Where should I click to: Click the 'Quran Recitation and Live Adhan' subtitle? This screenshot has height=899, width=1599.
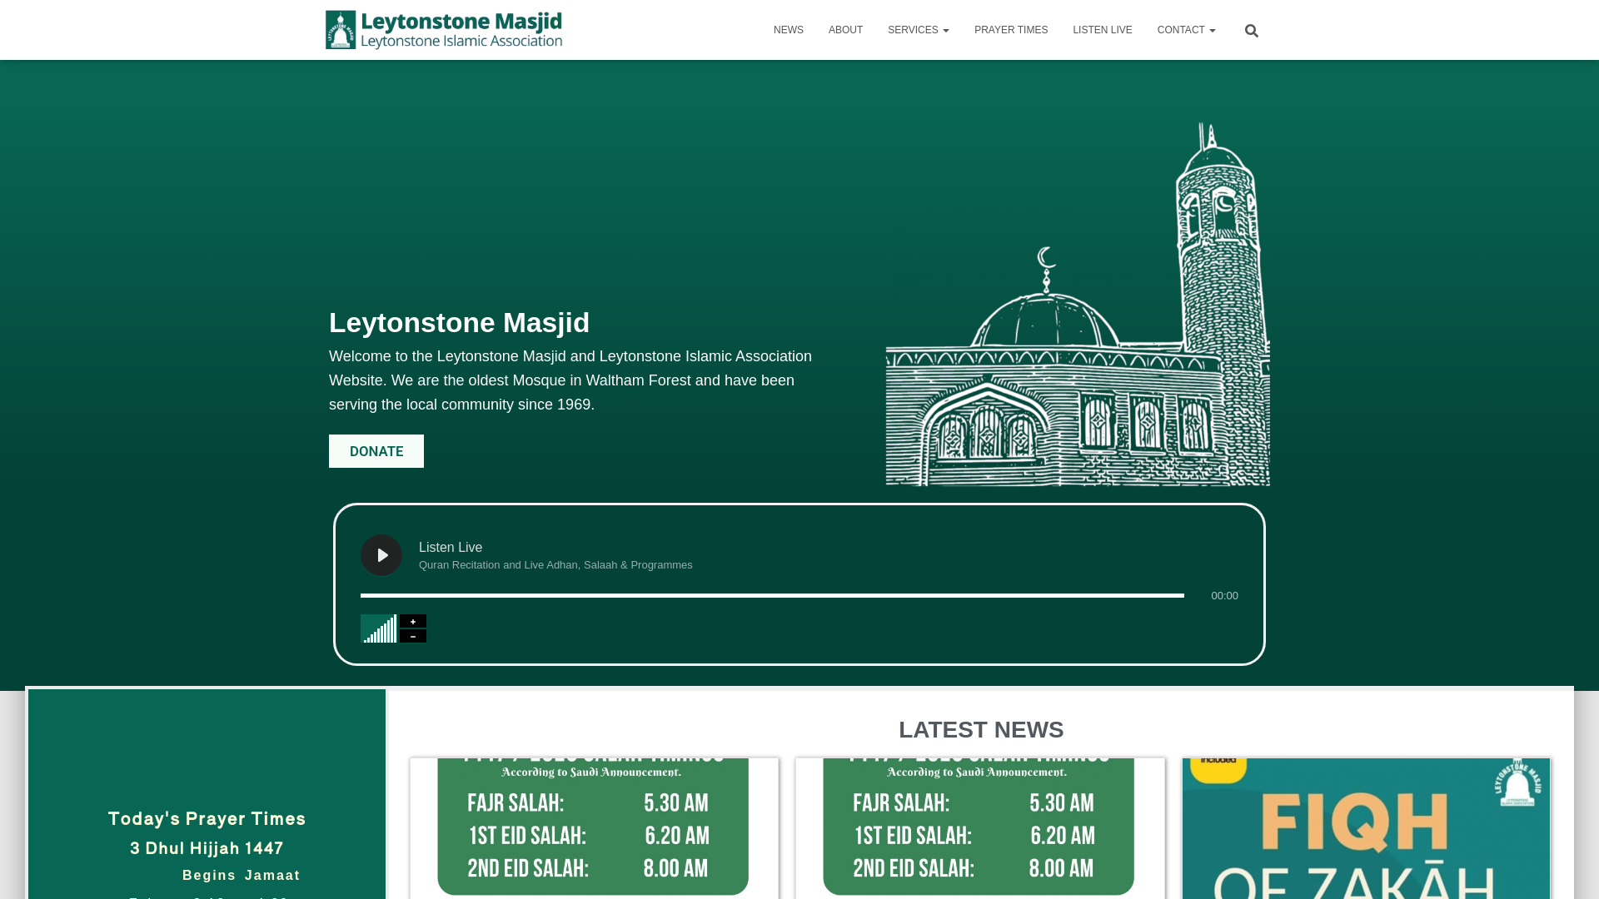[555, 565]
